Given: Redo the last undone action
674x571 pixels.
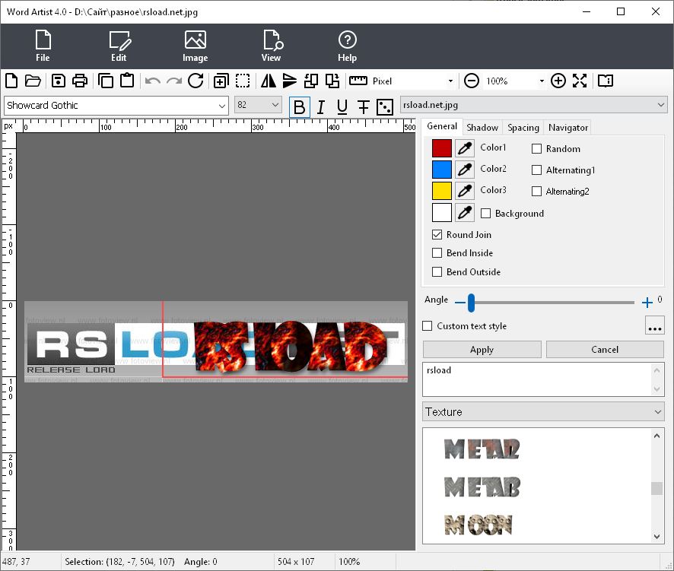Looking at the screenshot, I should pos(174,81).
